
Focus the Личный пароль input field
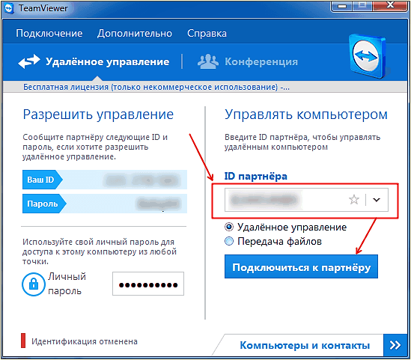pos(148,284)
